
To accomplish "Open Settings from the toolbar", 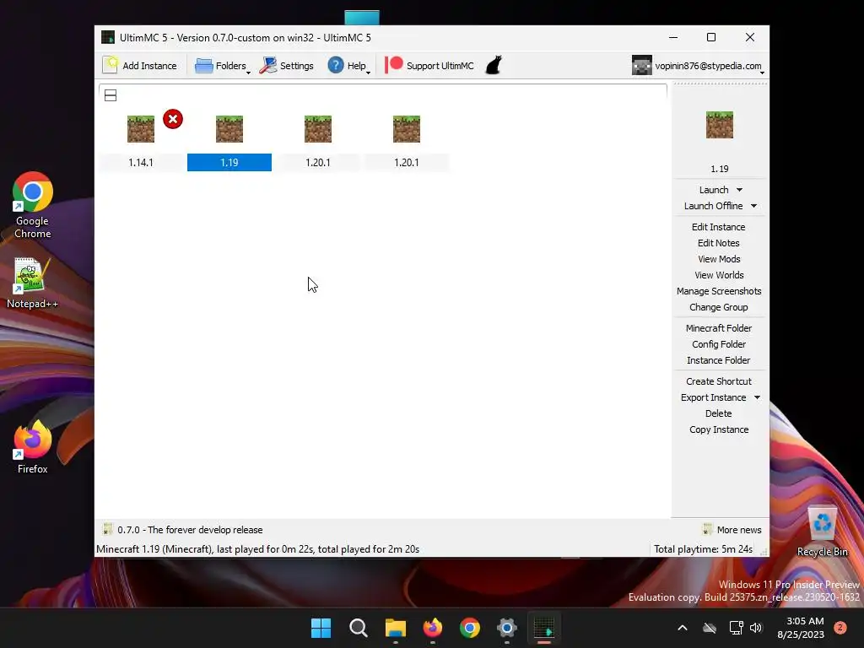I will [x=287, y=66].
